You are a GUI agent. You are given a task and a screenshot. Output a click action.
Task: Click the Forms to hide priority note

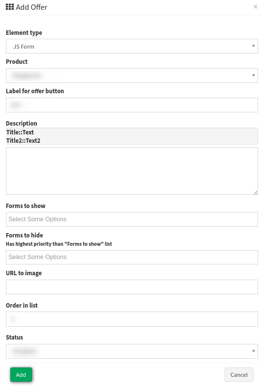[x=59, y=244]
